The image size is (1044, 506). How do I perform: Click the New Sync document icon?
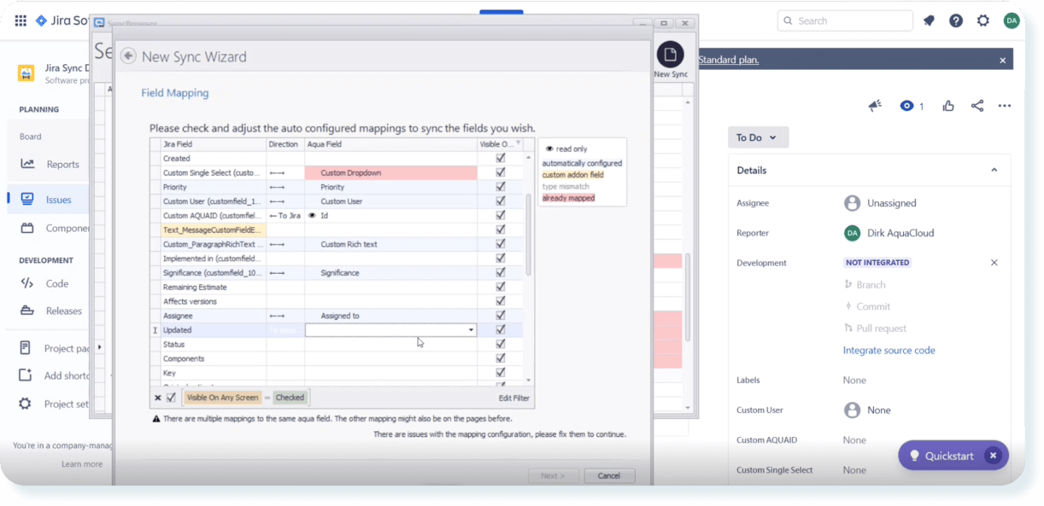pos(671,55)
